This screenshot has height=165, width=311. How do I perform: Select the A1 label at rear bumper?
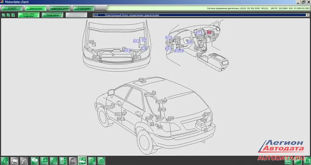(205, 130)
